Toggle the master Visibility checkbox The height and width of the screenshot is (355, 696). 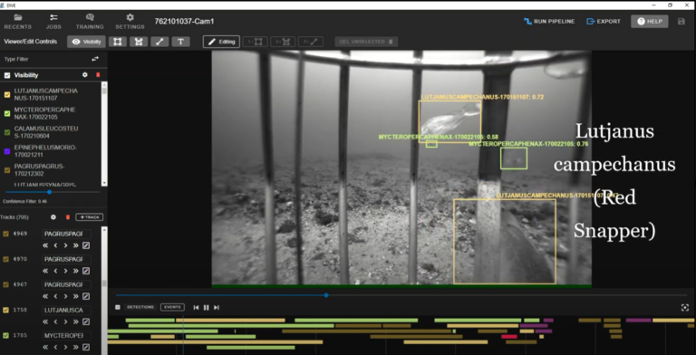pyautogui.click(x=7, y=75)
